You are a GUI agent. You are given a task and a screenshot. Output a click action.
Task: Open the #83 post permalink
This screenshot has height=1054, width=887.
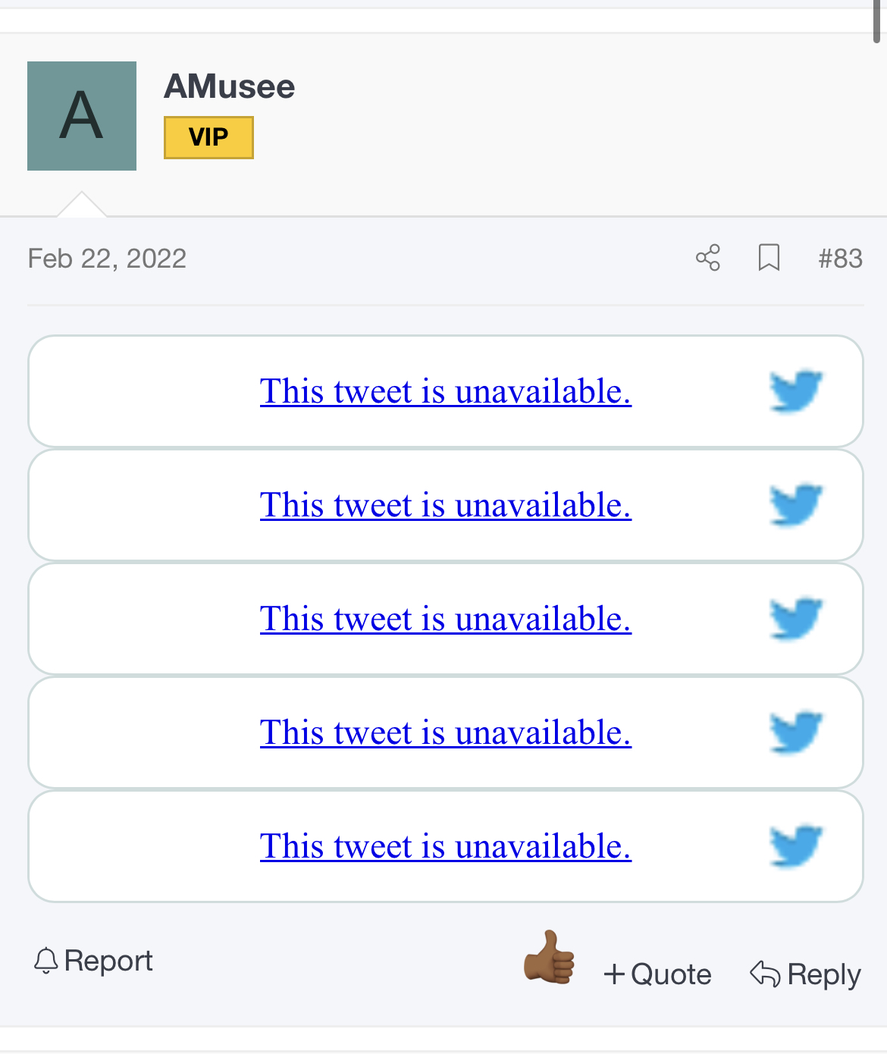point(840,259)
